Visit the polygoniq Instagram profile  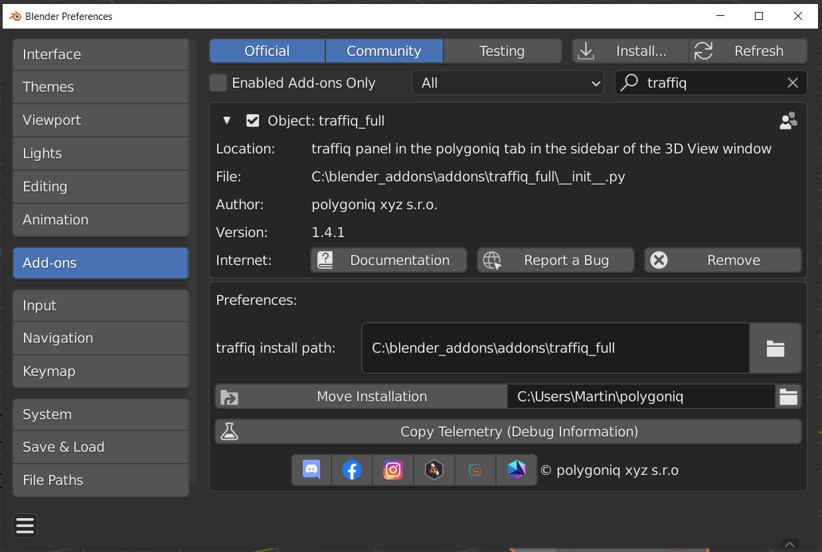(392, 470)
